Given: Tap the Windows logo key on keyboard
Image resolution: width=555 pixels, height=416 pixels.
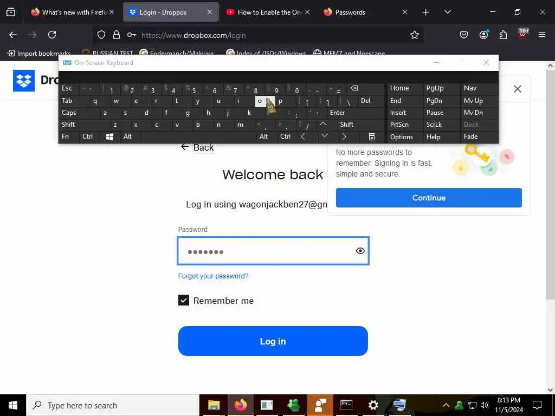Looking at the screenshot, I should (x=109, y=136).
